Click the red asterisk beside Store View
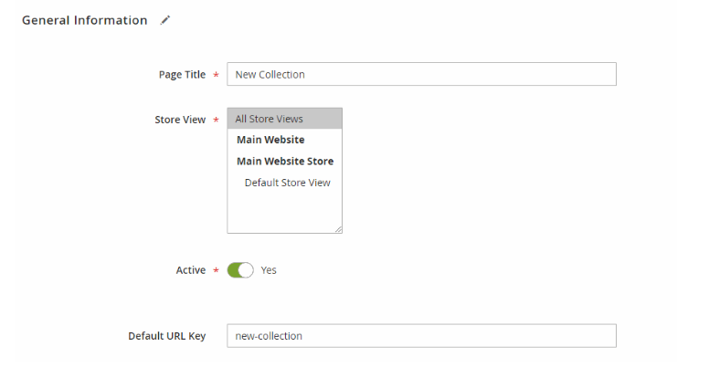 click(x=217, y=121)
